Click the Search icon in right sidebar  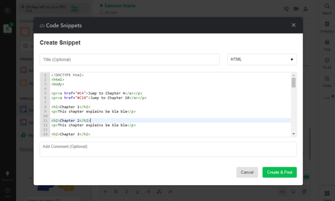[x=327, y=8]
